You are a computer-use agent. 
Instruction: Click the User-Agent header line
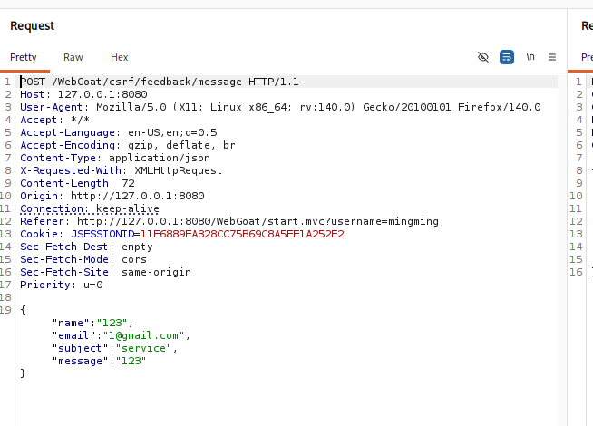tap(280, 107)
